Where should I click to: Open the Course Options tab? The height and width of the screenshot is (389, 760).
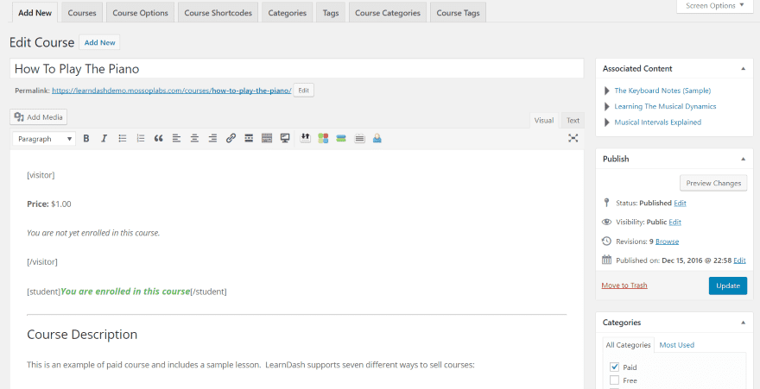[x=140, y=13]
